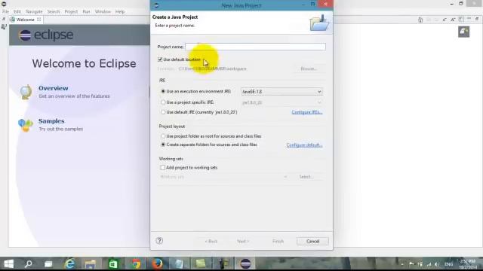Click the Customize page icon in Welcome toolbar
Screen dimensions: 483x271
click(461, 19)
